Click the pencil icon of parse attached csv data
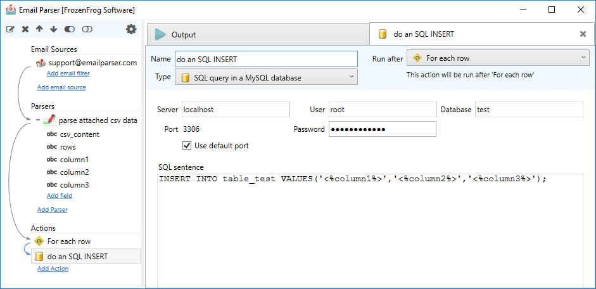The height and width of the screenshot is (289, 596). (x=49, y=120)
